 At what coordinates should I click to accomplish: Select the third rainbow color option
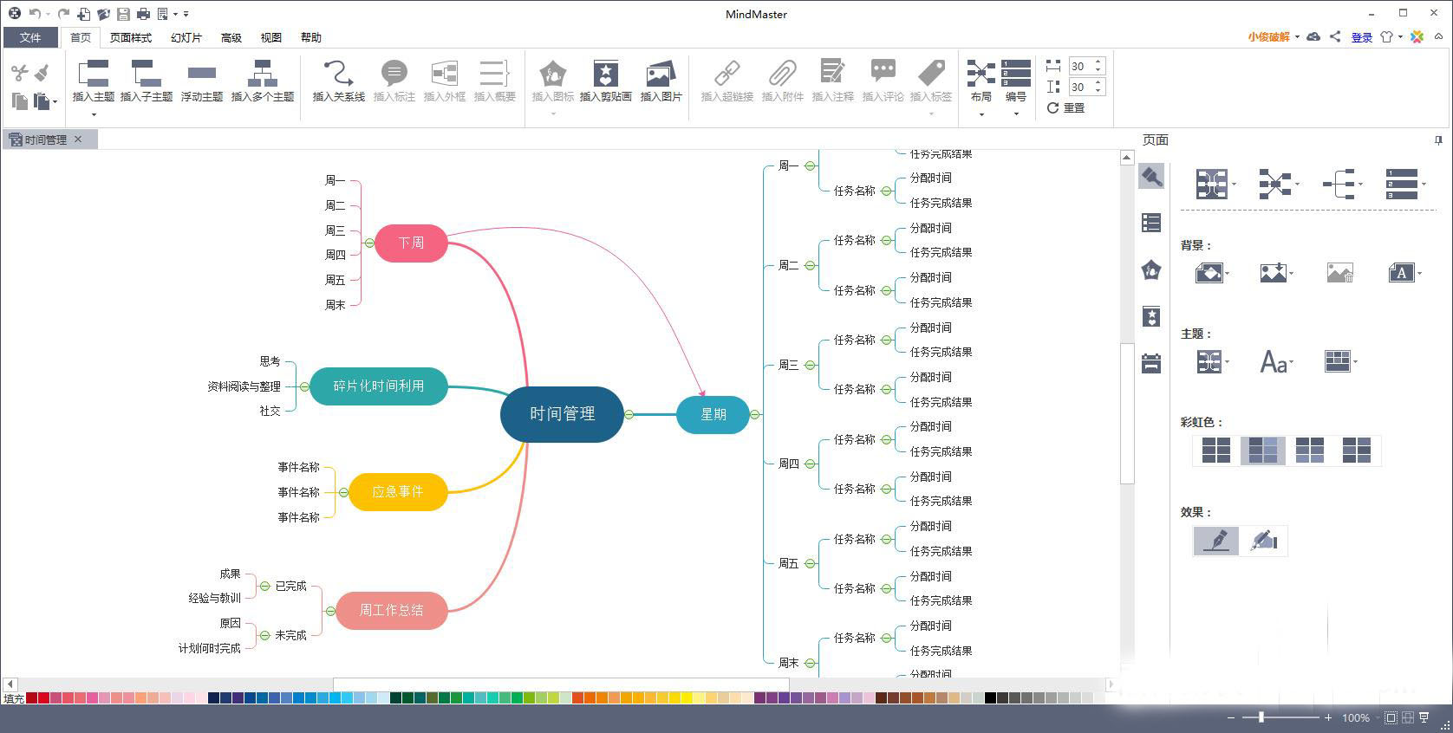[x=1309, y=451]
